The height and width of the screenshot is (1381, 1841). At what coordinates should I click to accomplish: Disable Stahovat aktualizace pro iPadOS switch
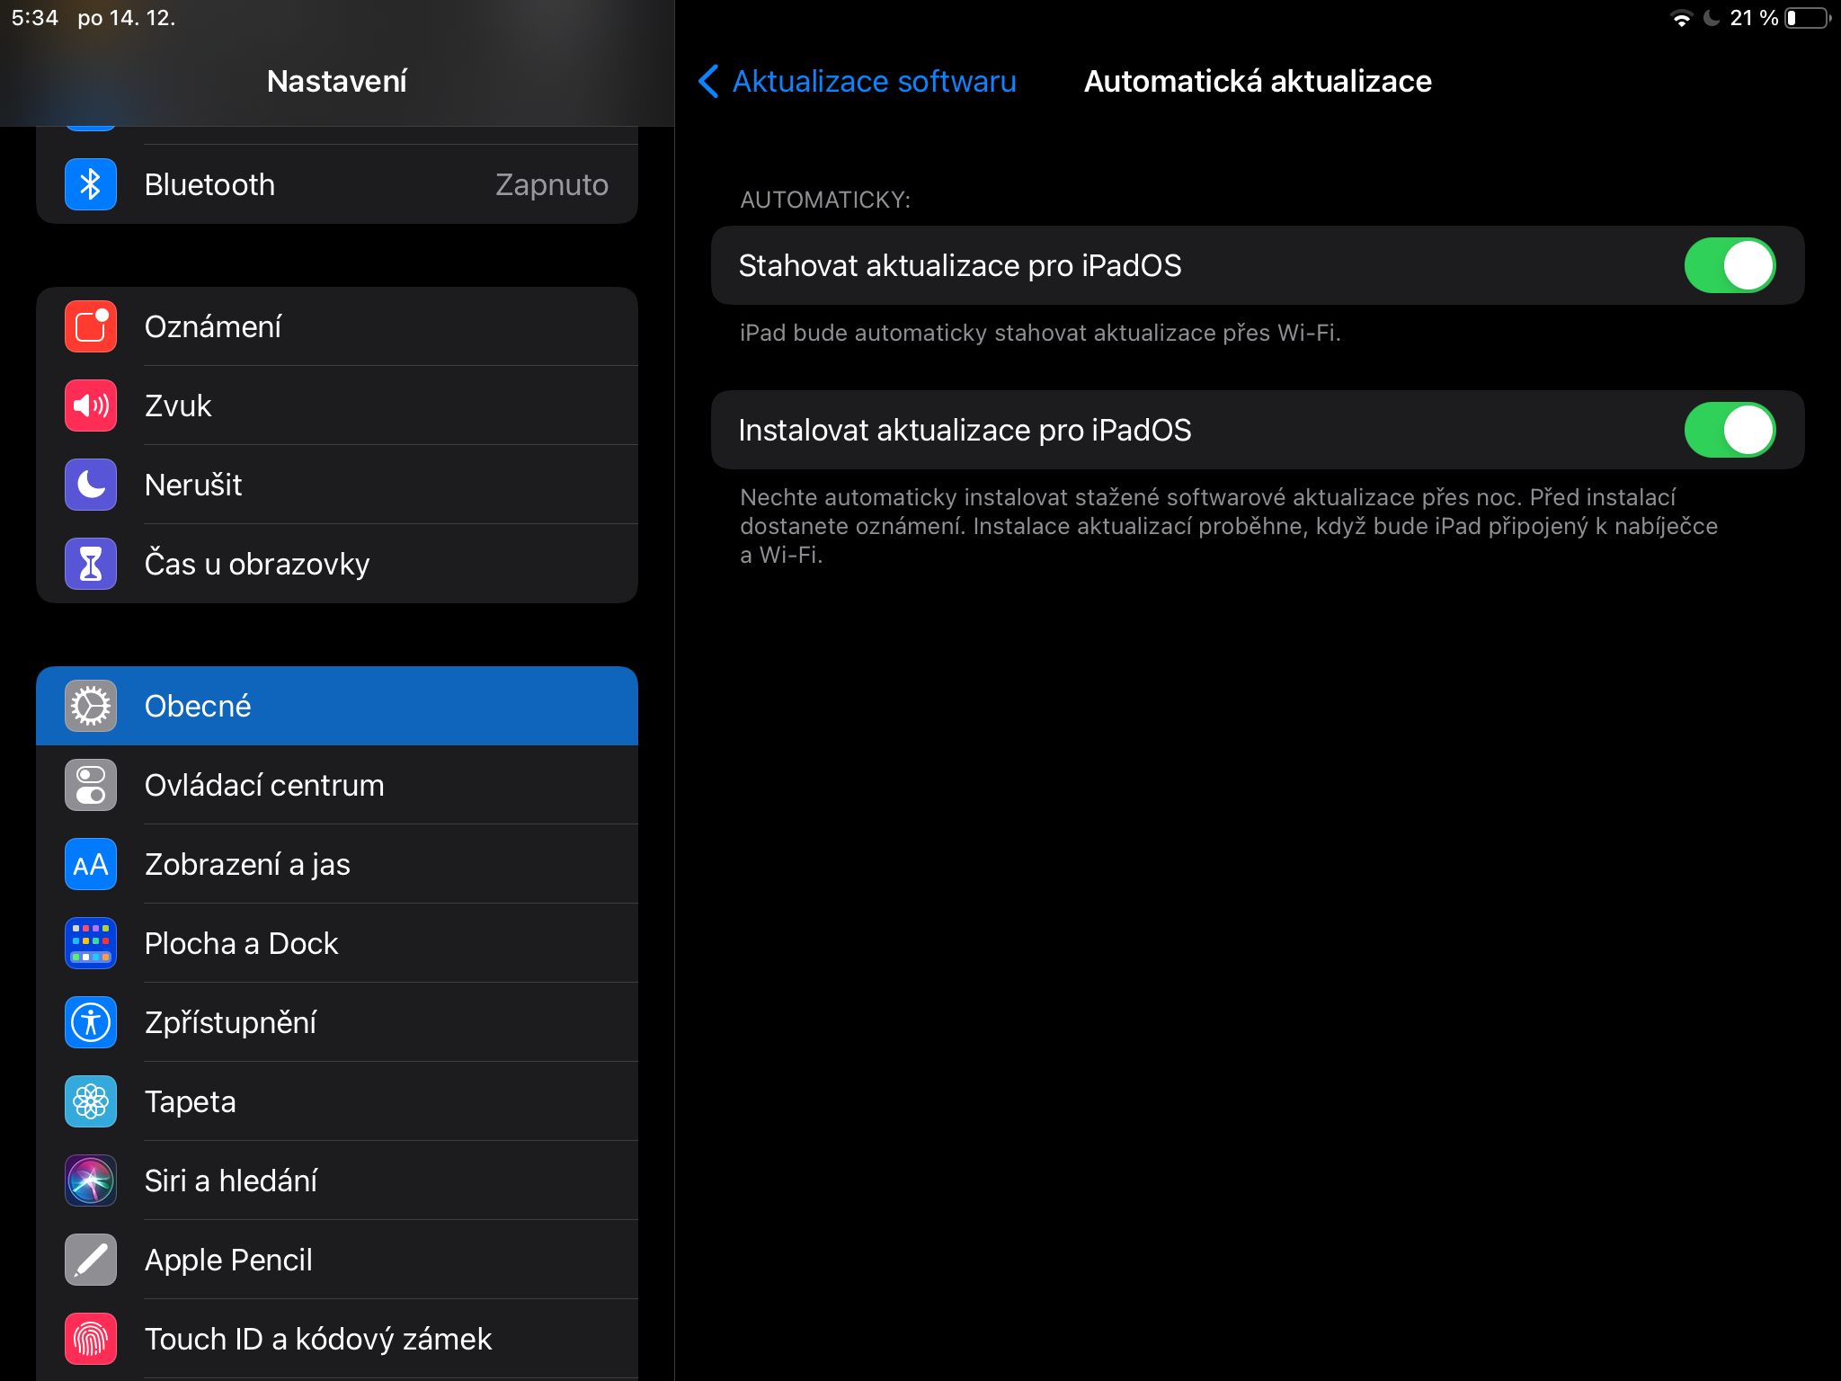pos(1729,265)
